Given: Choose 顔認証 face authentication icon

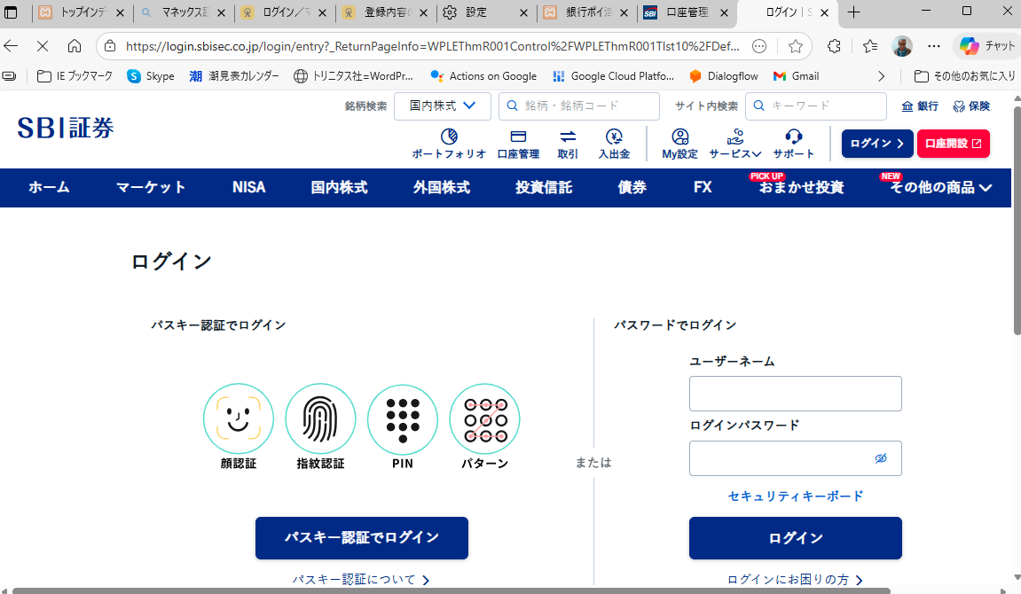Looking at the screenshot, I should [x=238, y=419].
